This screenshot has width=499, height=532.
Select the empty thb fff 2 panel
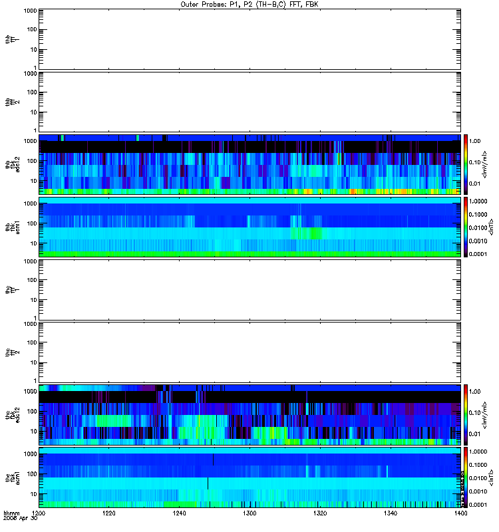(x=249, y=102)
